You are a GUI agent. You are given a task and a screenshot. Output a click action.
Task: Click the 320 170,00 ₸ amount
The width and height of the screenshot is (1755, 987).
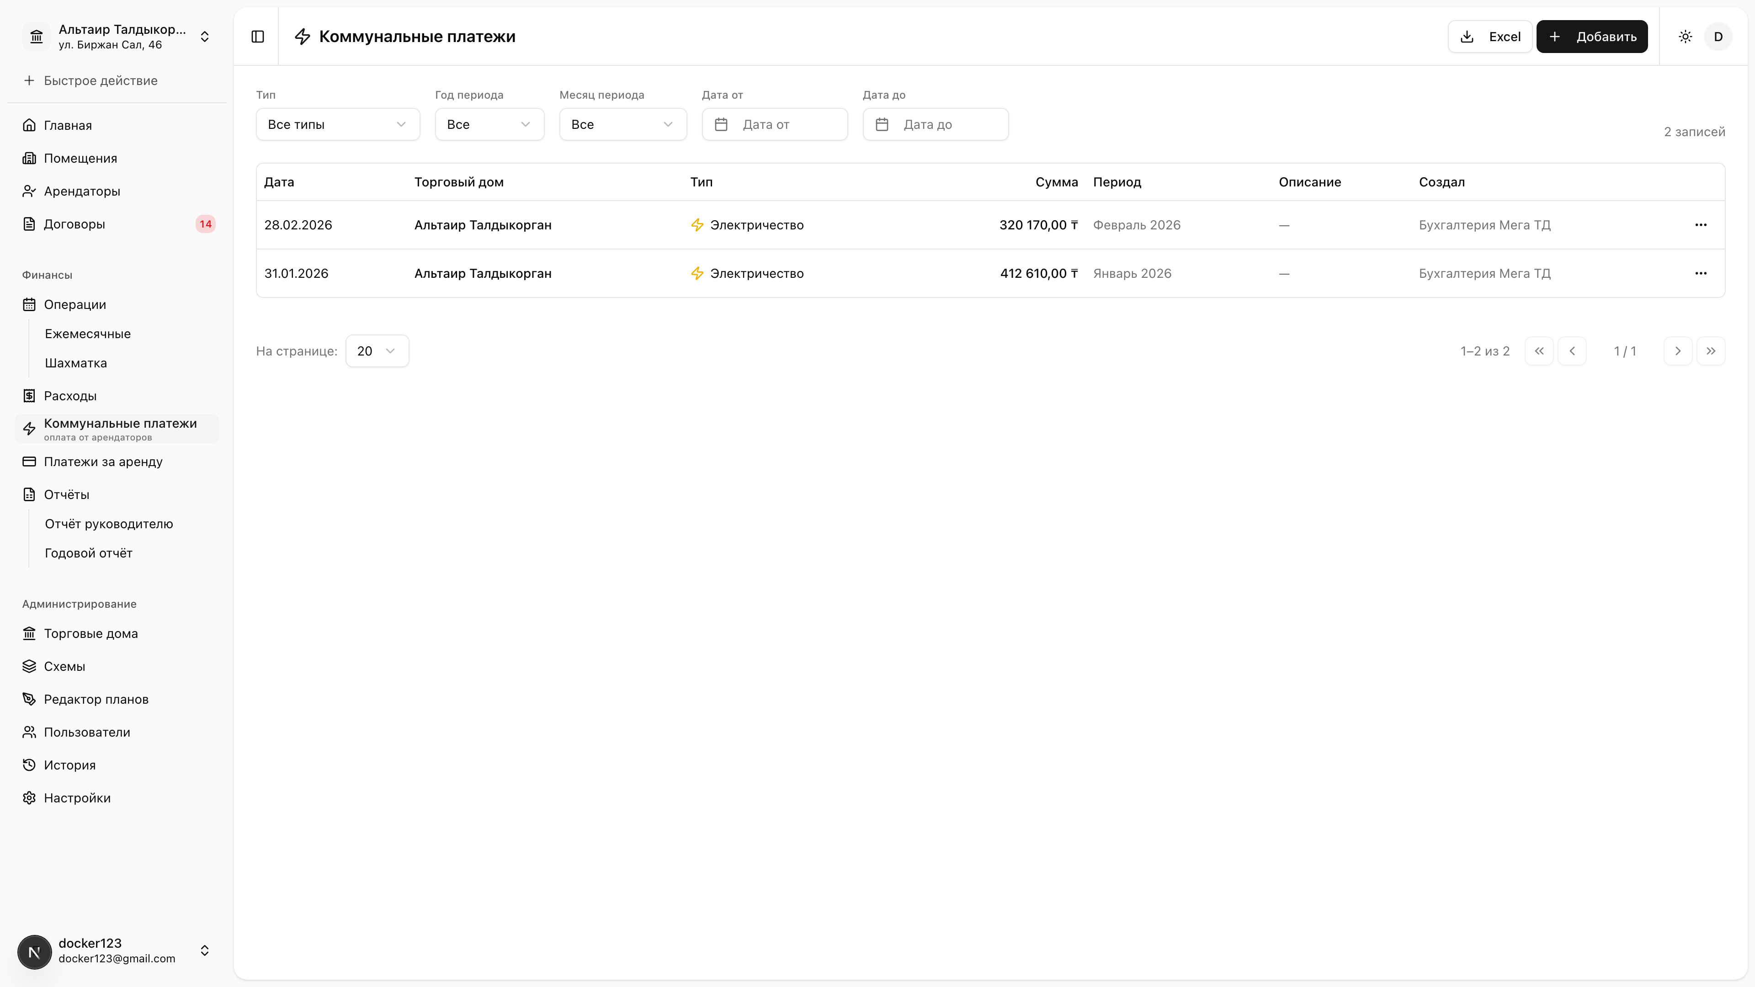point(1038,225)
